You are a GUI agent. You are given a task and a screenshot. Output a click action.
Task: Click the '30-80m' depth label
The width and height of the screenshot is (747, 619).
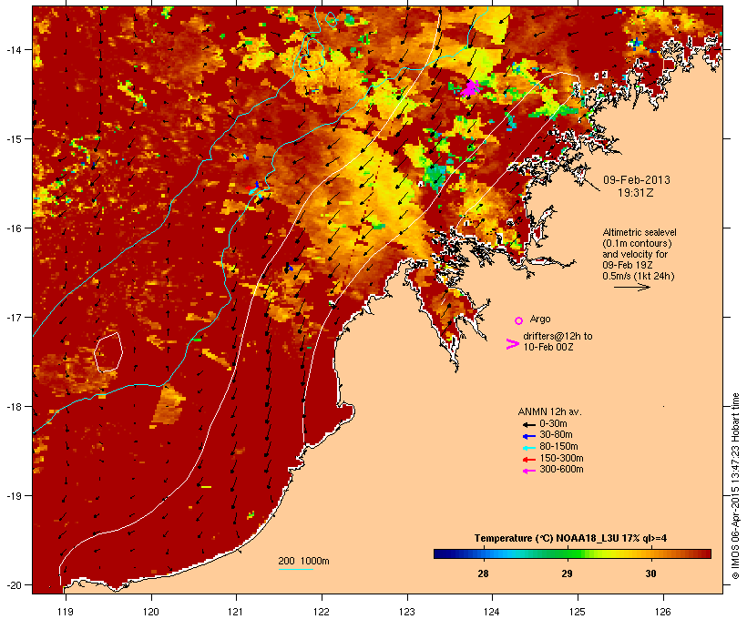pyautogui.click(x=556, y=435)
